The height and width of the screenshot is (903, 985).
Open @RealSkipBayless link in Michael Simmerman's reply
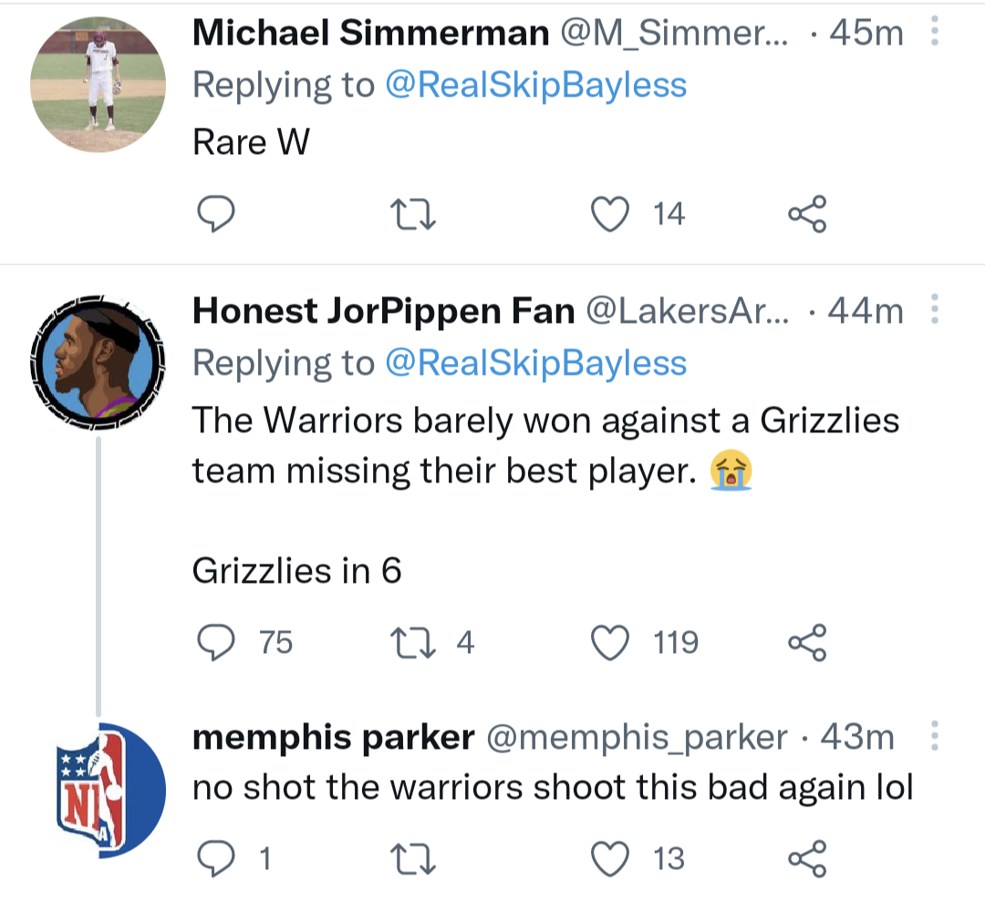tap(535, 85)
